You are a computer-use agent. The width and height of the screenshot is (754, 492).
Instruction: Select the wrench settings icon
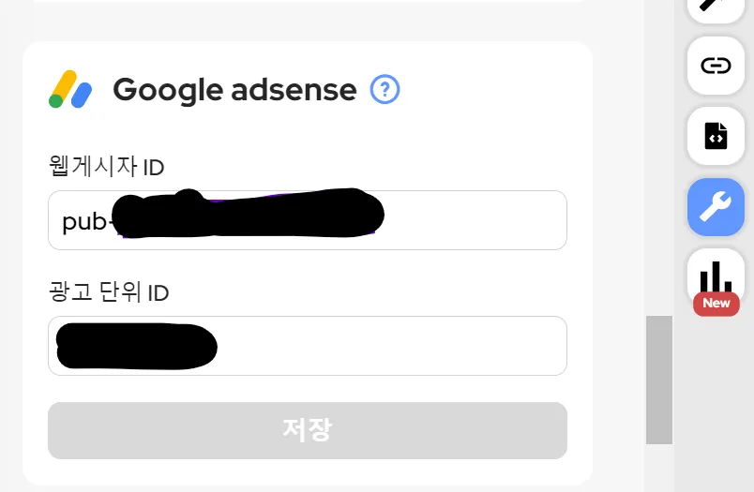click(x=716, y=206)
